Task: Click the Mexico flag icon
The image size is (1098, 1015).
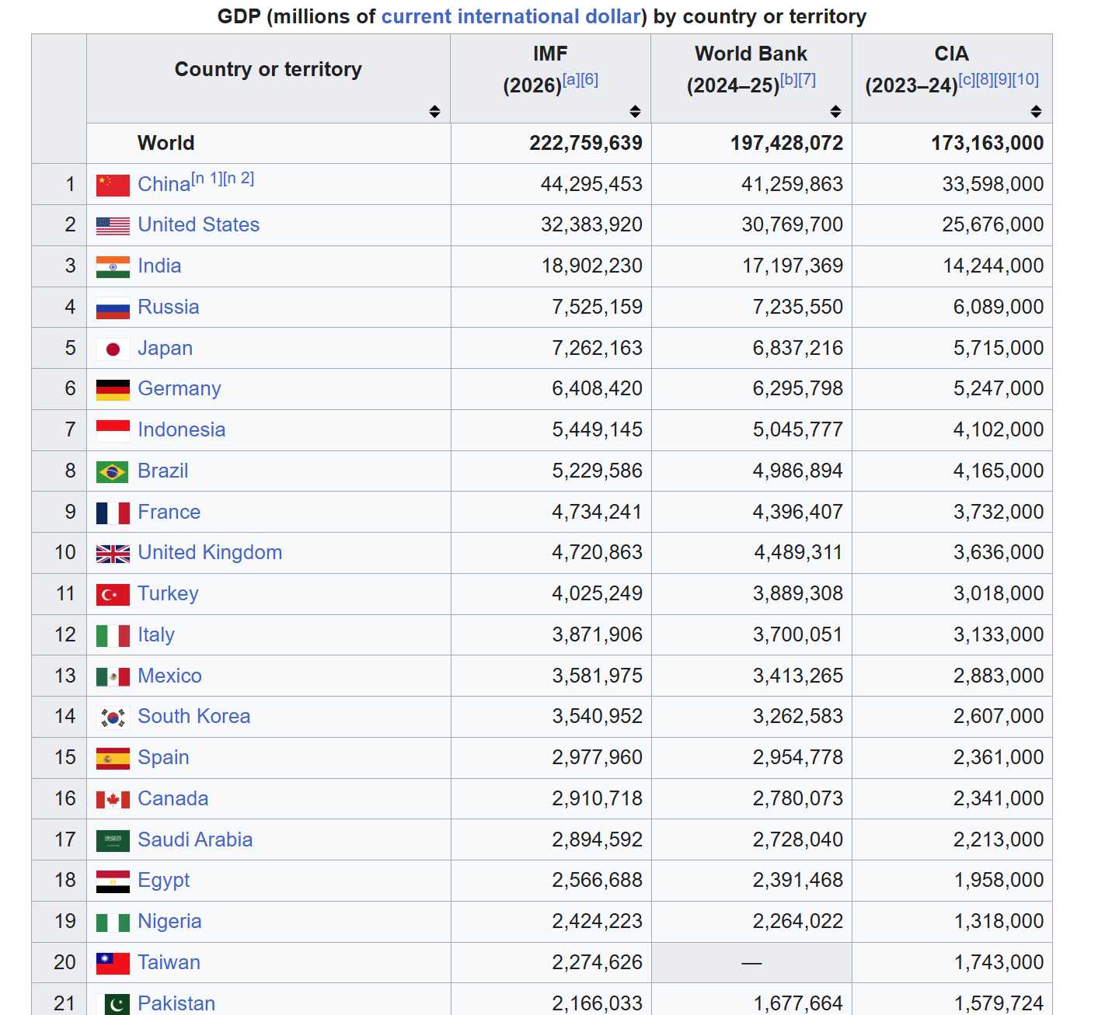Action: point(113,677)
